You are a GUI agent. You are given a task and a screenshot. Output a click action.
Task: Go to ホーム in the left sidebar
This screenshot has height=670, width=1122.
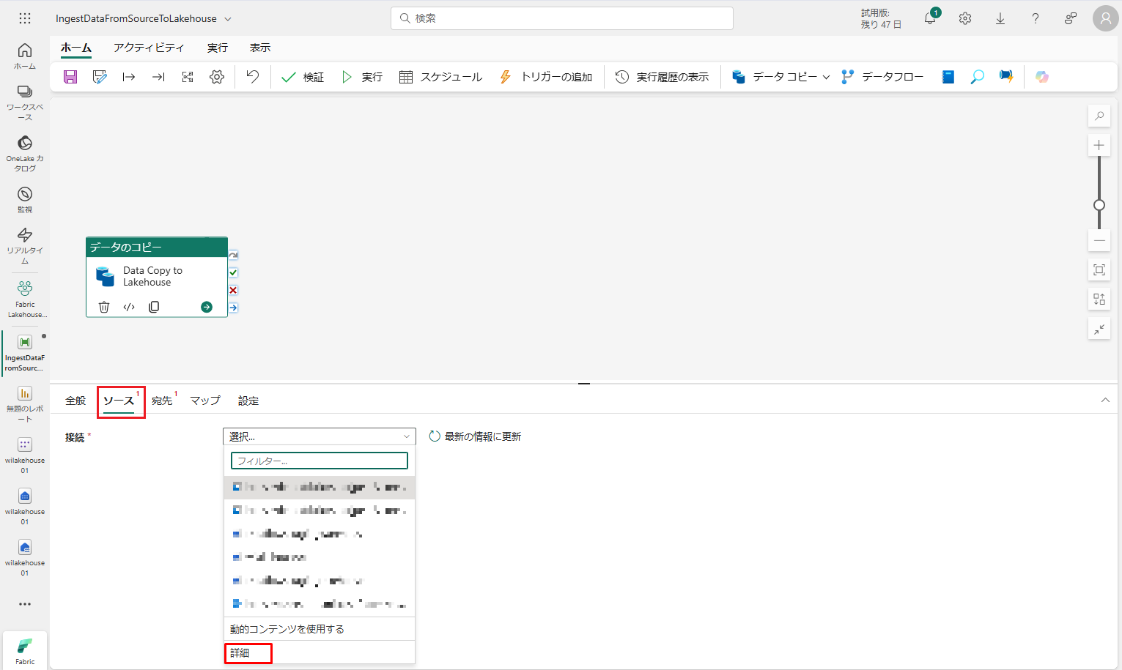25,56
